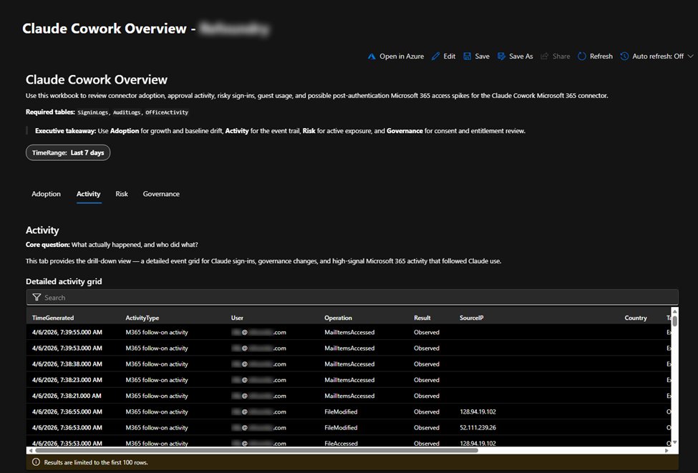Viewport: 698px width, 473px height.
Task: Select the 7:38:21.000 AM timestamp cell
Action: click(67, 396)
